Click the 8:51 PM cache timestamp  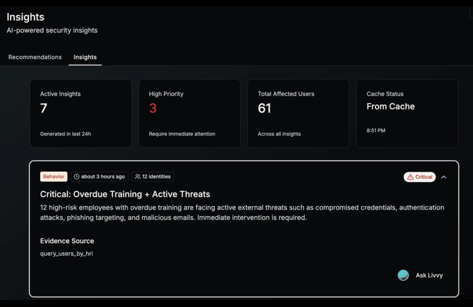[x=375, y=130]
